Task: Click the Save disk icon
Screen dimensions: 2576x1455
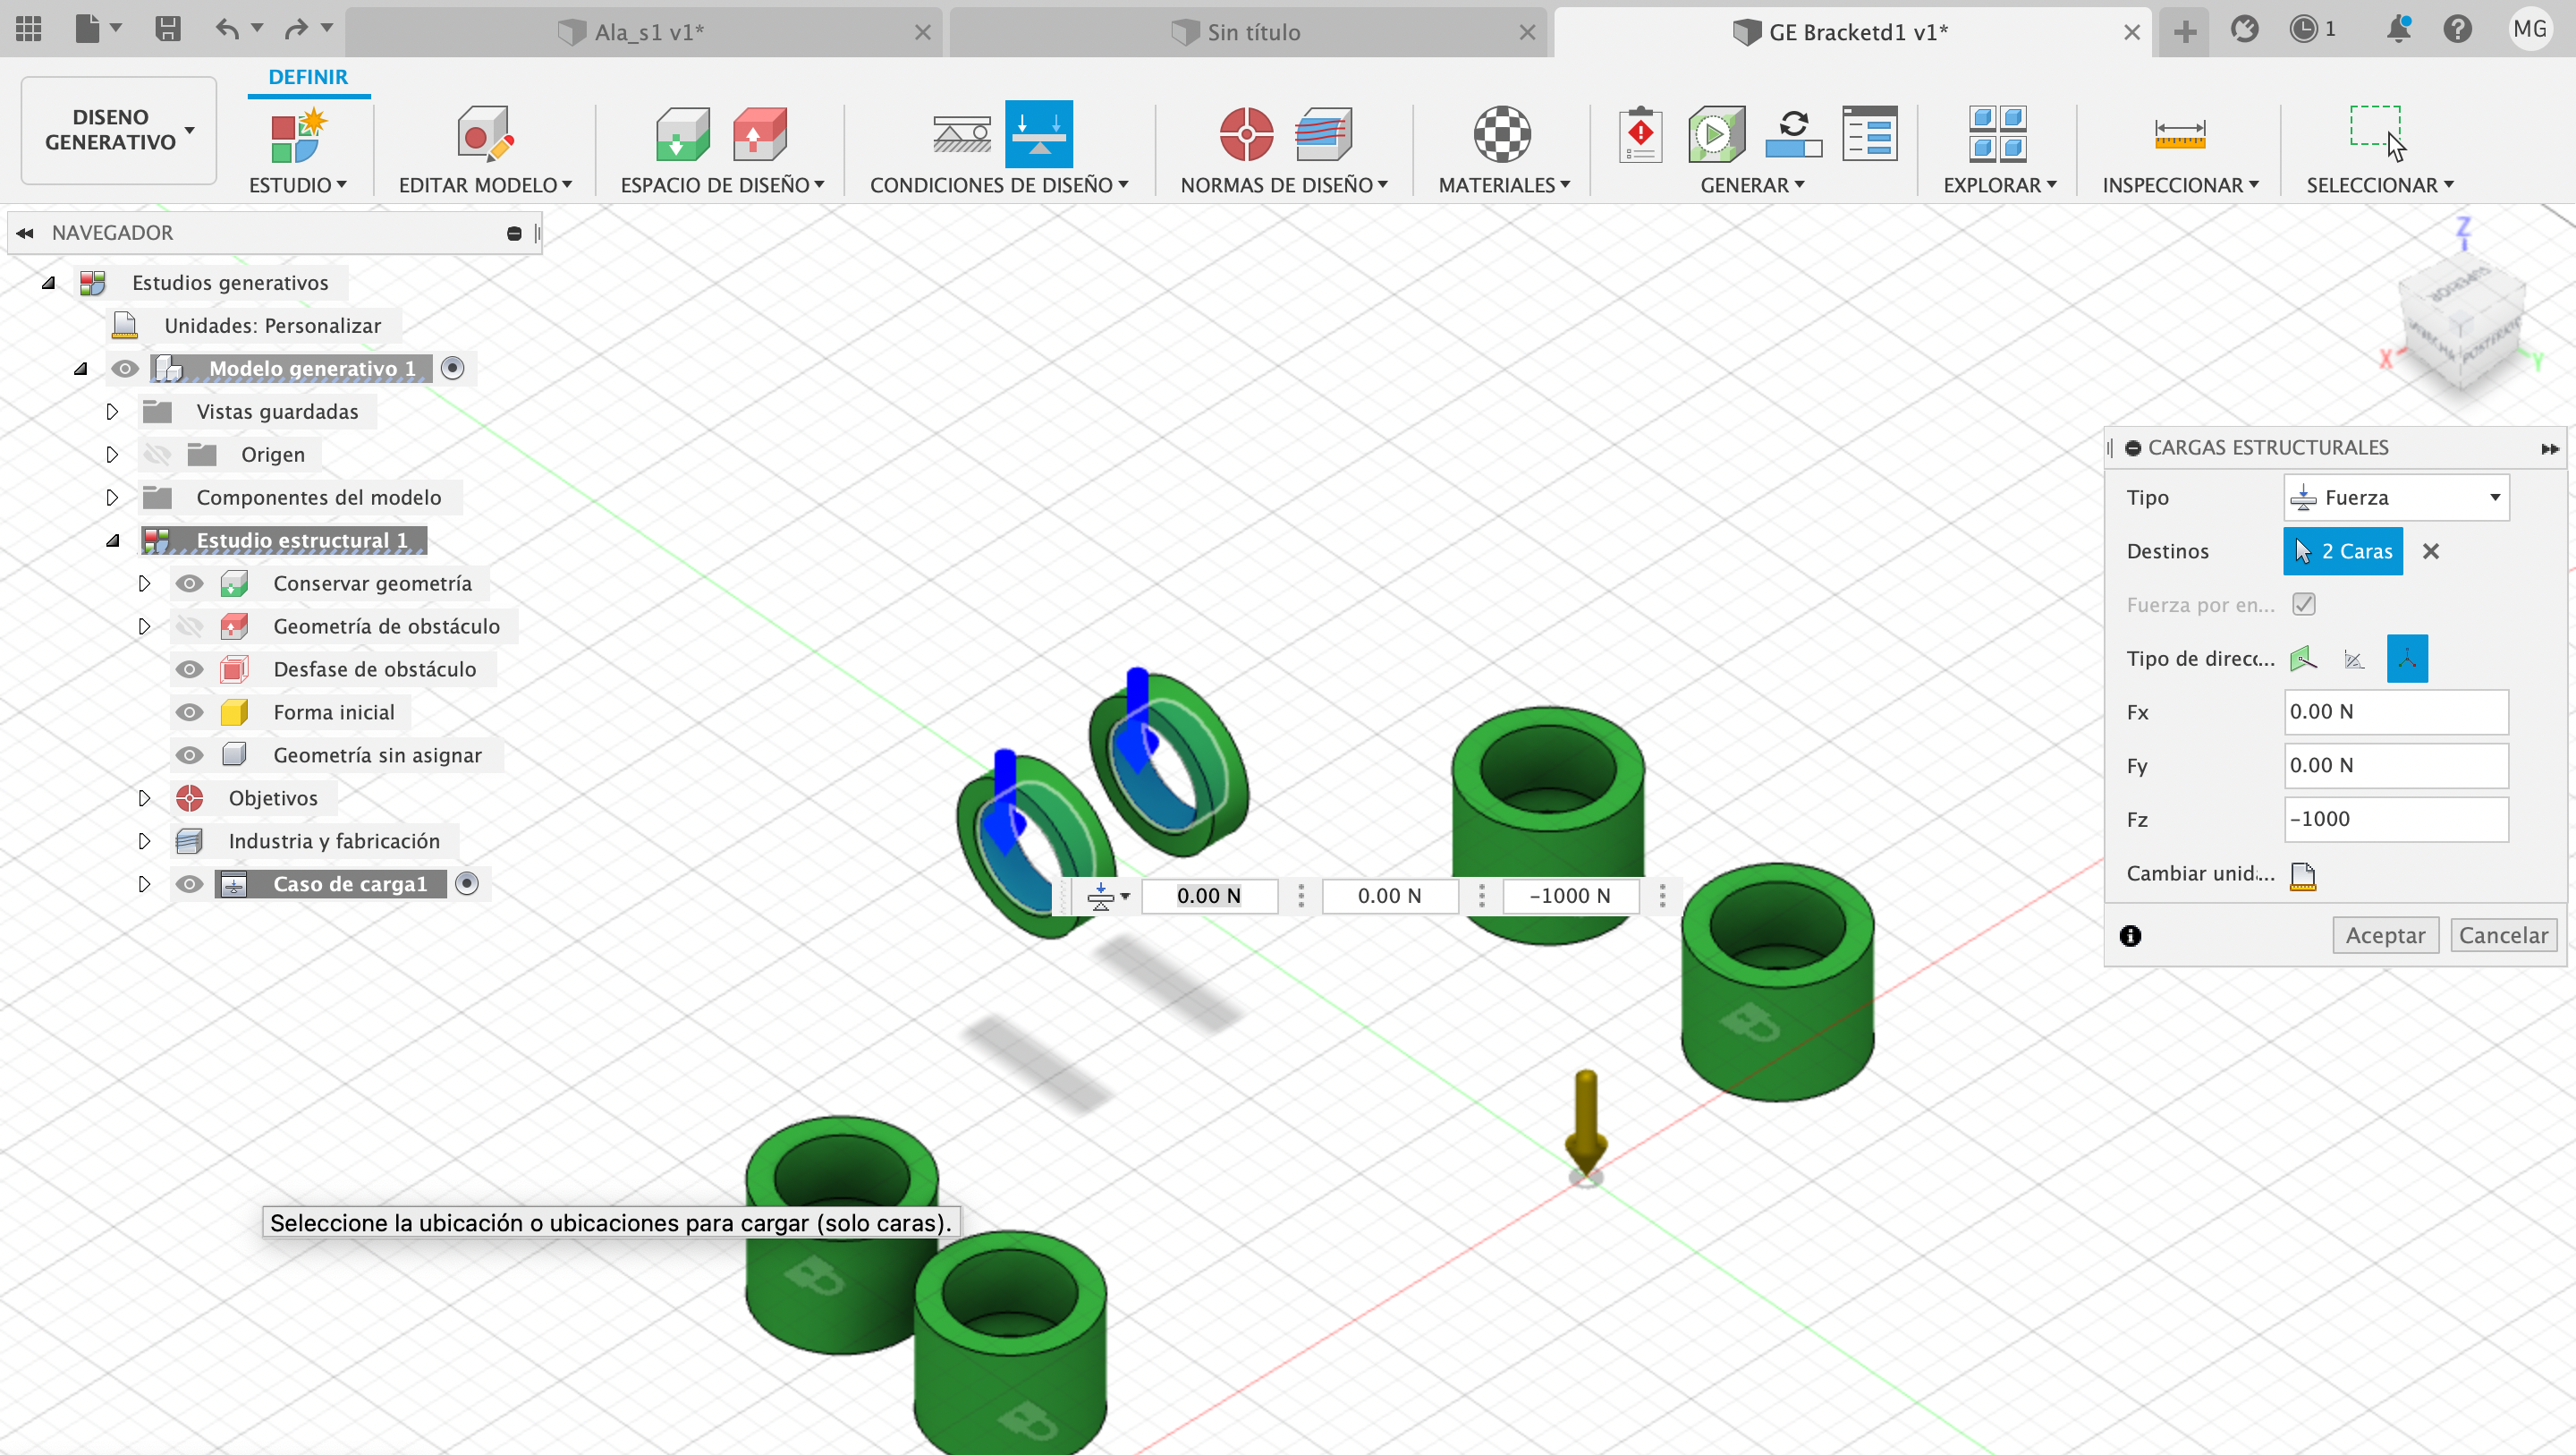Action: coord(167,29)
